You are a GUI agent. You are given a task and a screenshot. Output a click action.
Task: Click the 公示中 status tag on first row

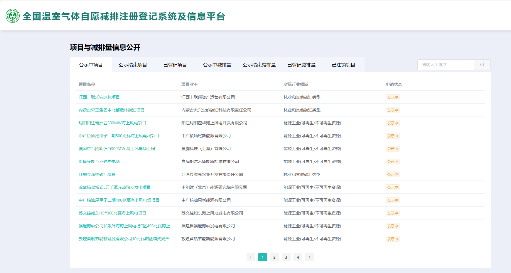(393, 97)
